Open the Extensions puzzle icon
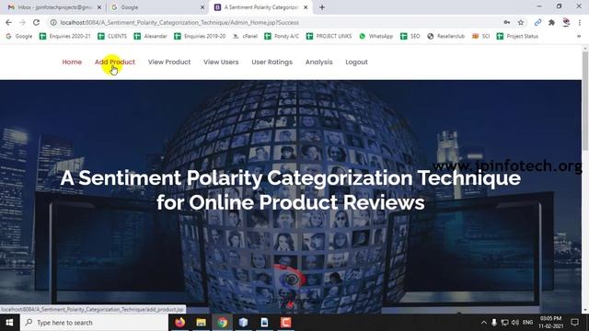 (551, 22)
